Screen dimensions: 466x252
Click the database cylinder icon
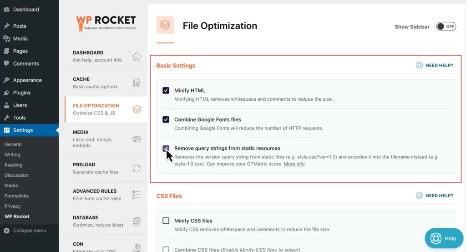click(x=137, y=221)
